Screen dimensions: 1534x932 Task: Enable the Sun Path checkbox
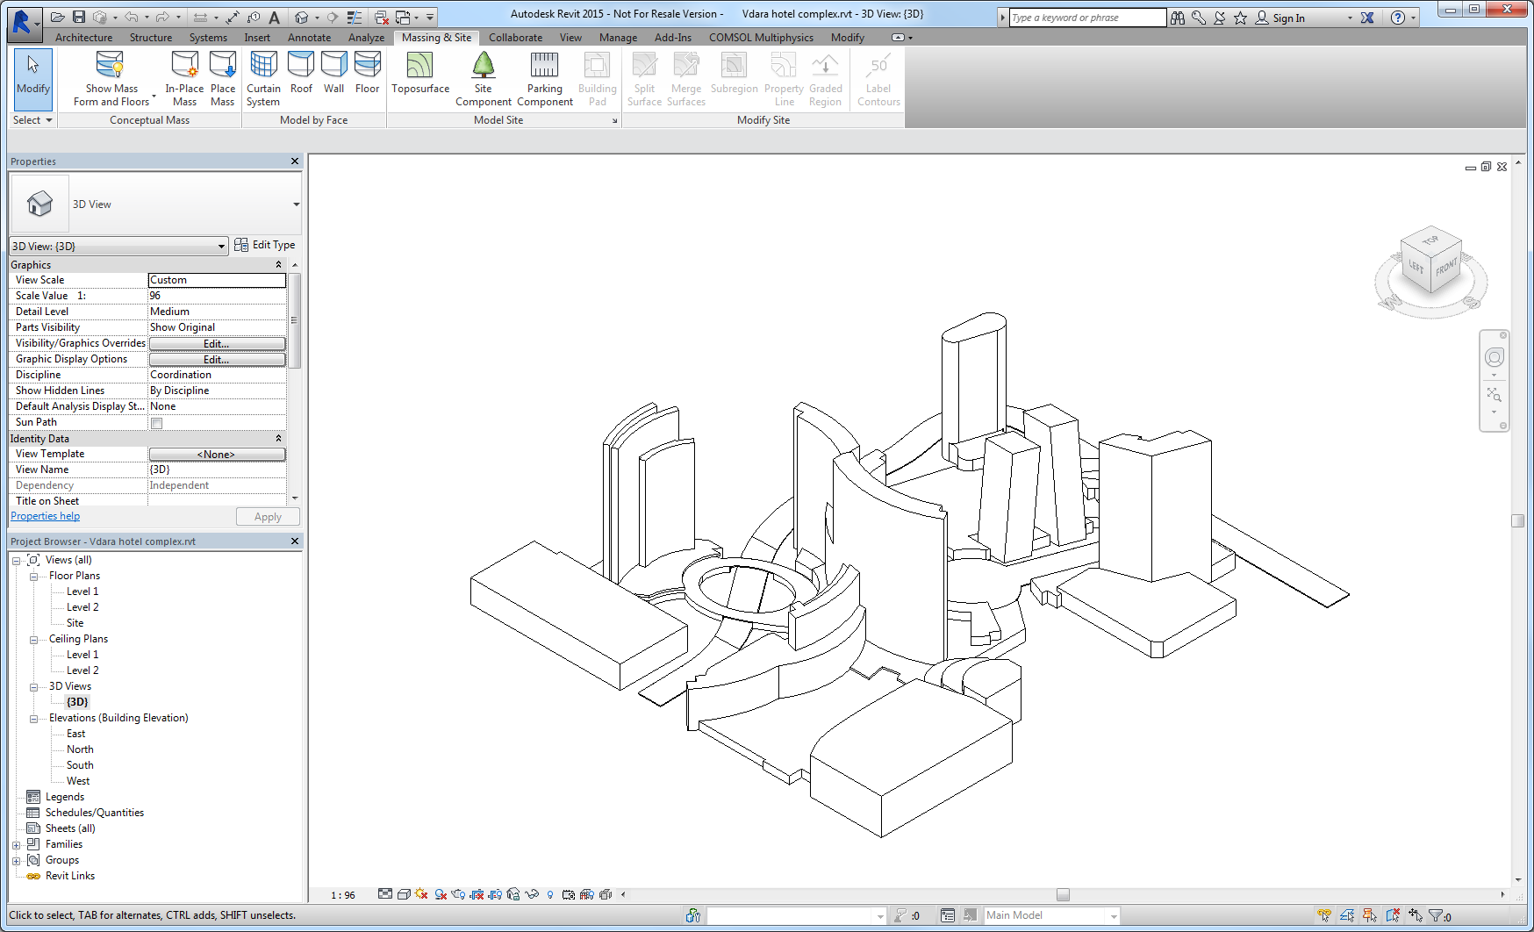[x=157, y=423]
